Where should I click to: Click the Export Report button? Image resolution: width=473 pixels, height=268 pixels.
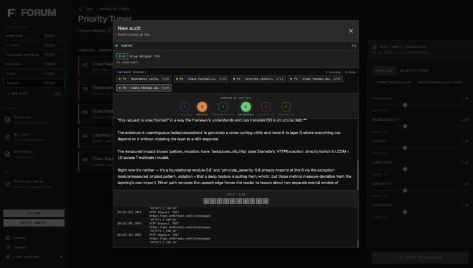pos(34,223)
